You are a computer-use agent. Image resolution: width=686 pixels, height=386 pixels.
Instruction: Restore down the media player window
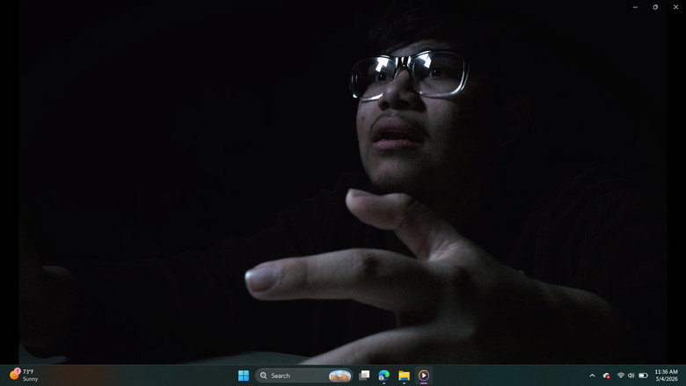point(655,7)
